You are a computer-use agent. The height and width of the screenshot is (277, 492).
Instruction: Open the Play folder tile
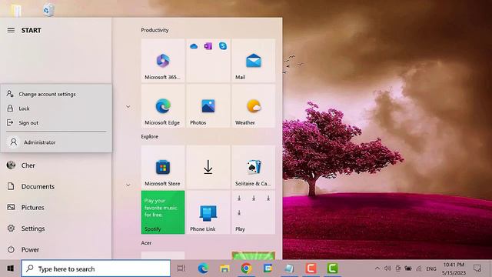pyautogui.click(x=254, y=212)
